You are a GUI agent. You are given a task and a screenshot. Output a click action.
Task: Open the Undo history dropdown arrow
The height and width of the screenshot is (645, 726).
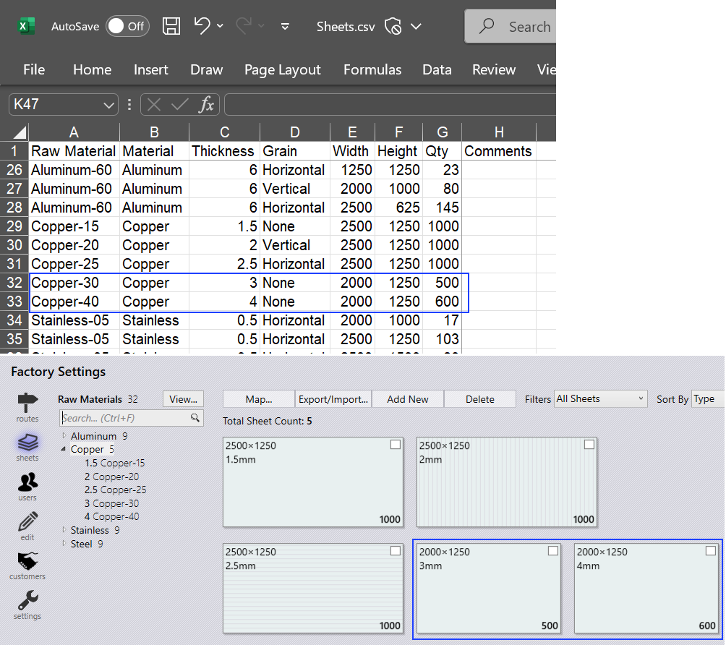click(221, 26)
